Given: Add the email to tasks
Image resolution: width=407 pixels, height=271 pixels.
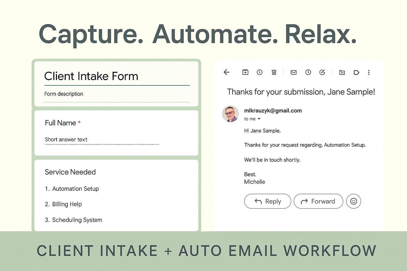Looking at the screenshot, I should (x=322, y=72).
